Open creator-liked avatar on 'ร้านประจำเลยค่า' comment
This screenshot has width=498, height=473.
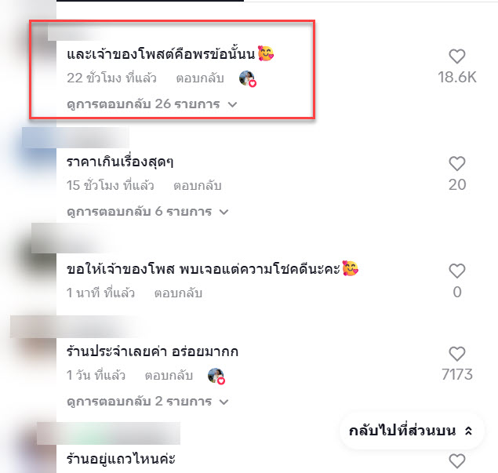point(216,376)
